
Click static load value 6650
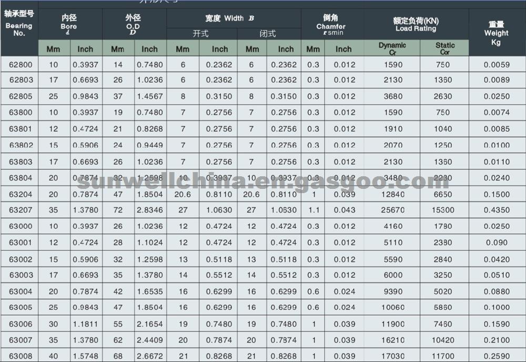pos(443,194)
